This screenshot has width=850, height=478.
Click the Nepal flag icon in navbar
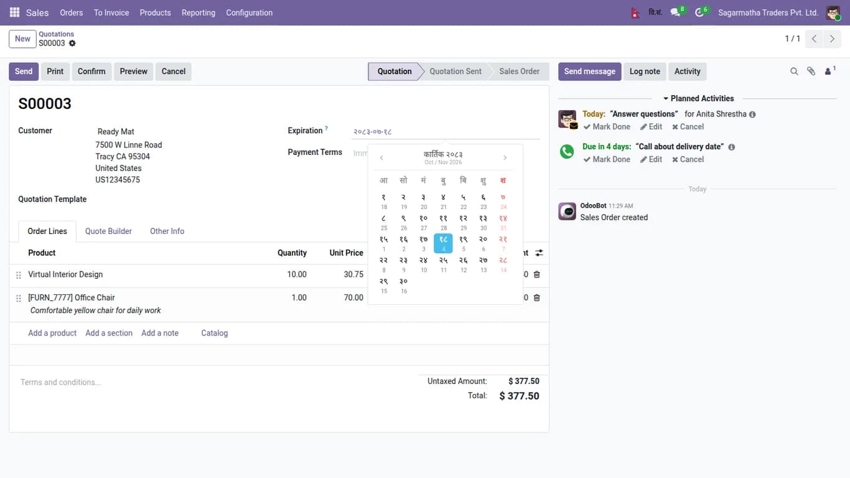click(635, 12)
